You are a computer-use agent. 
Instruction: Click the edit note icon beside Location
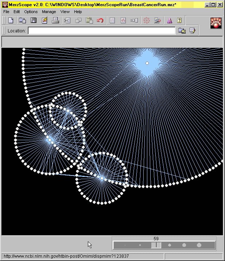(x=192, y=31)
